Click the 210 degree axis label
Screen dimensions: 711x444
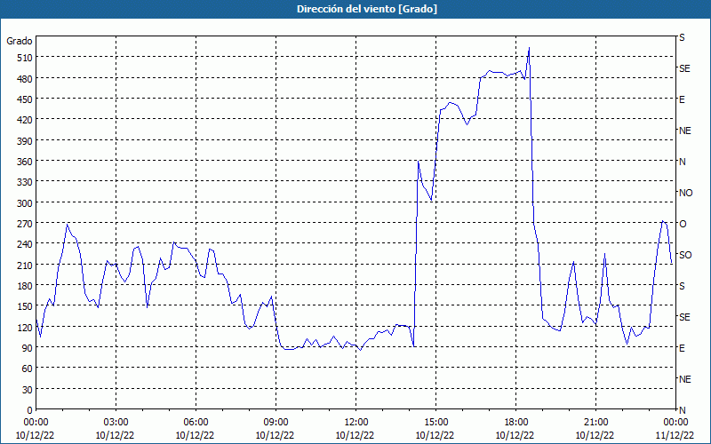pos(25,265)
